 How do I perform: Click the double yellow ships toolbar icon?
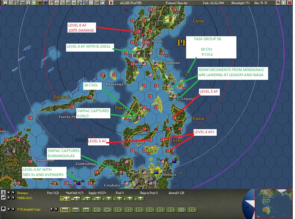(63, 3)
